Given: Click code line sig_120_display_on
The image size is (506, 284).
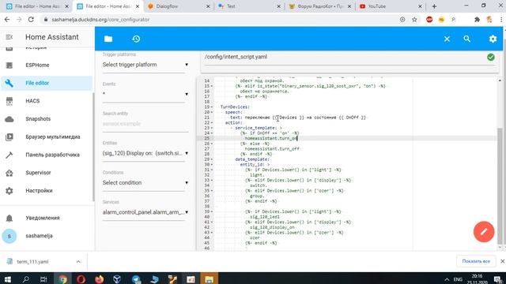Looking at the screenshot, I should click(272, 227).
